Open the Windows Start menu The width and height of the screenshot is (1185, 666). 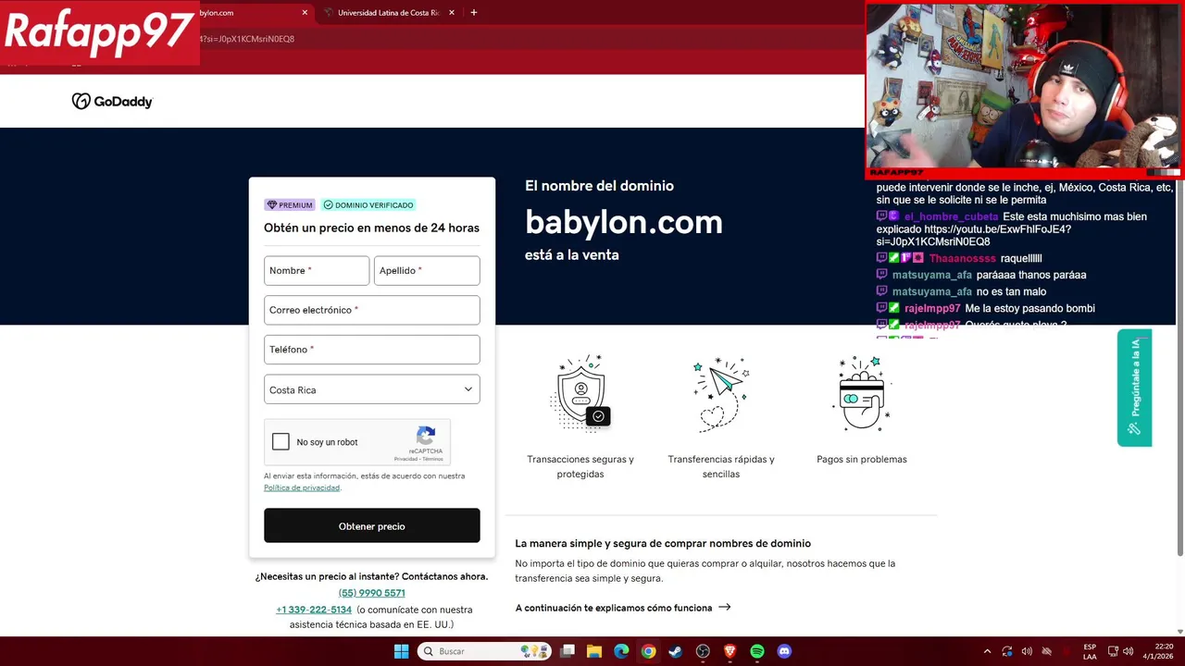[x=401, y=651]
